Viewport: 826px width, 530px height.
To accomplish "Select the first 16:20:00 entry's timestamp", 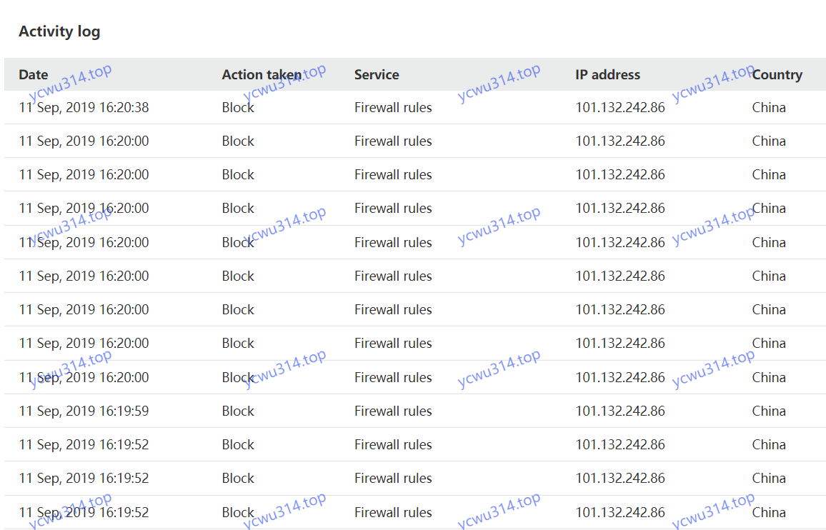I will [x=84, y=141].
